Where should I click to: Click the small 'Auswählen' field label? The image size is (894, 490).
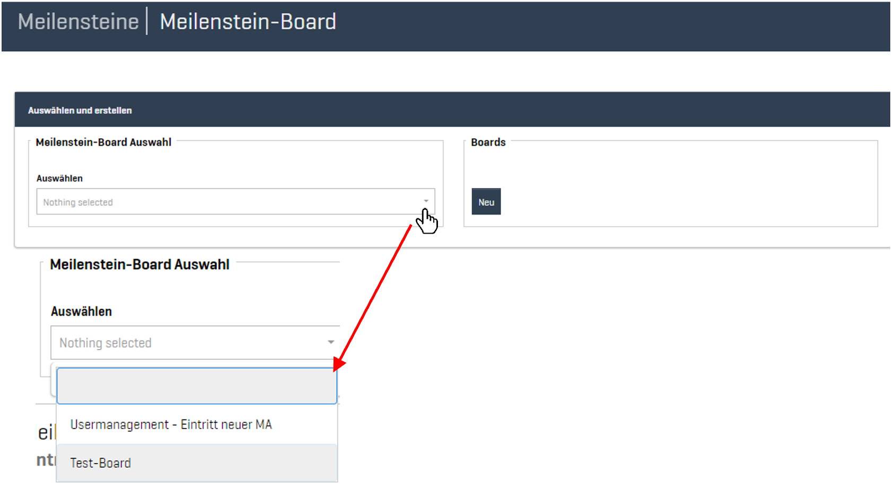click(x=59, y=179)
